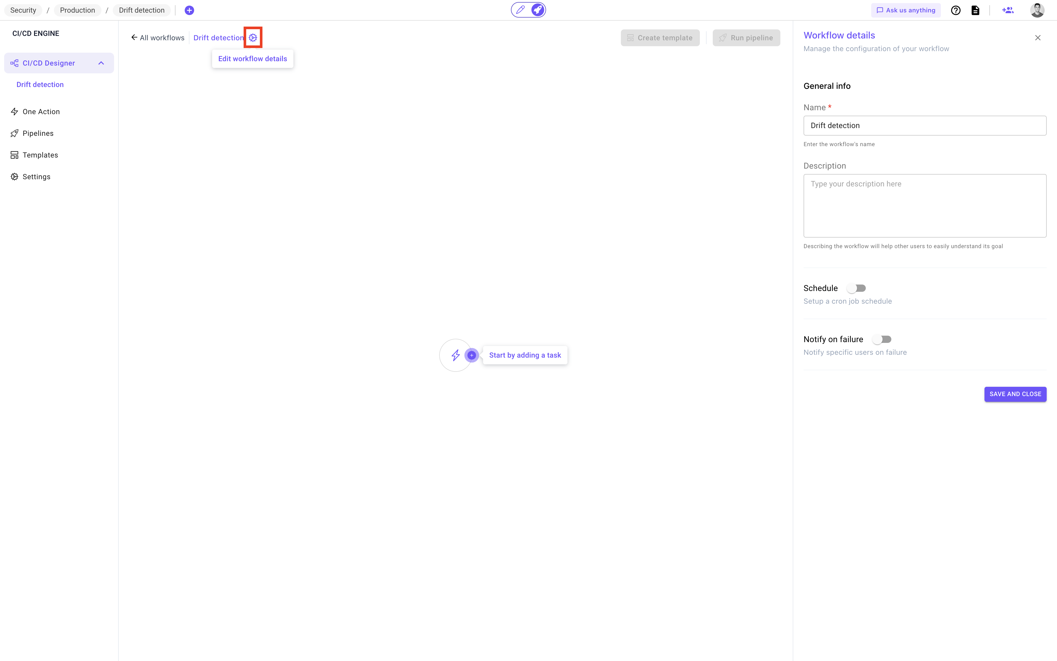Add a task with the plus node

[472, 355]
